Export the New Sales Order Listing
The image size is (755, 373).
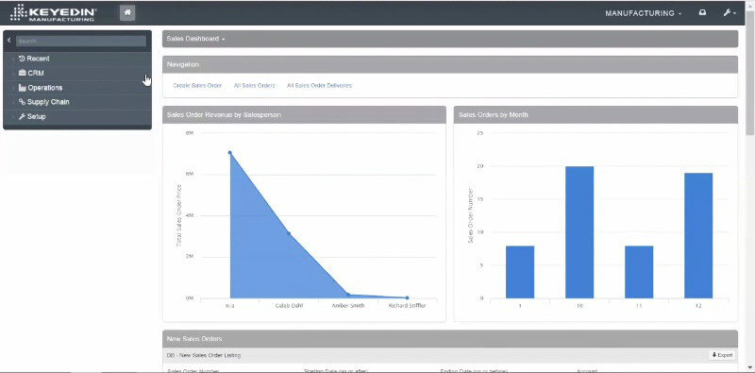tap(722, 355)
